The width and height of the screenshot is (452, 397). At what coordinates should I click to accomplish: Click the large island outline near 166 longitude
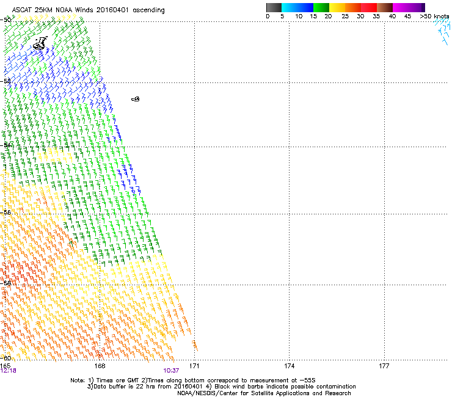pos(40,43)
